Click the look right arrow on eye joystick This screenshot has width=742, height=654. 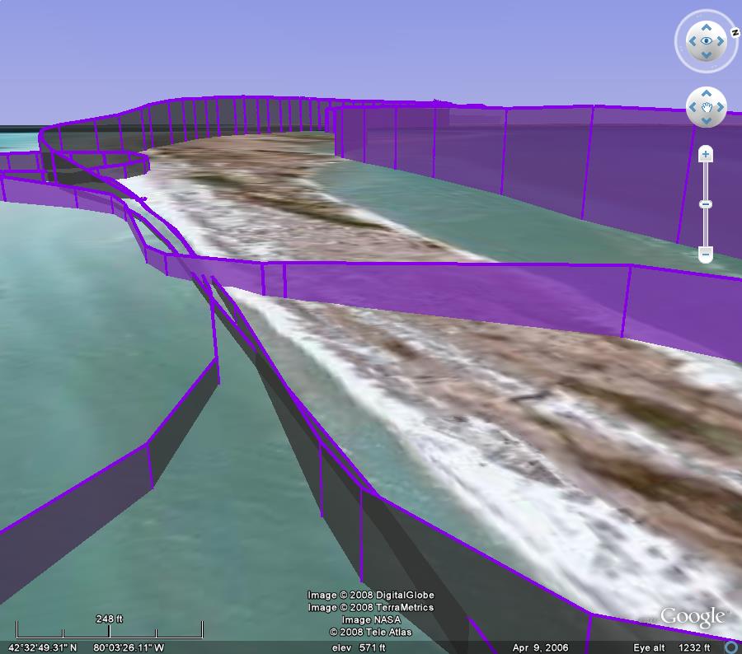pos(722,40)
